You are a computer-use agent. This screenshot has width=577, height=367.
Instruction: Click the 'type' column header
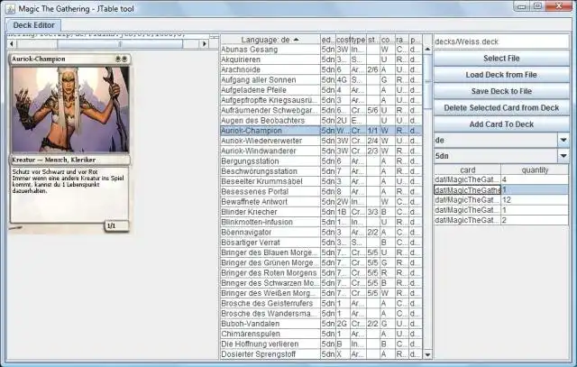click(358, 40)
